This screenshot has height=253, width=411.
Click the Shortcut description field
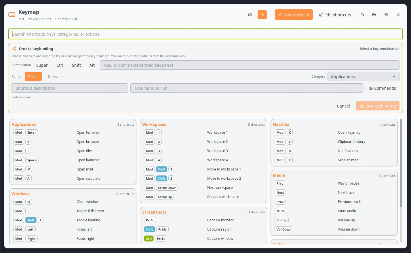(70, 88)
